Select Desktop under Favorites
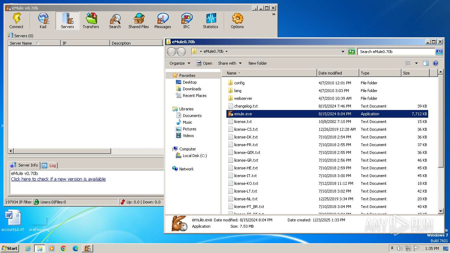Viewport: 450px width, 253px height. click(189, 82)
